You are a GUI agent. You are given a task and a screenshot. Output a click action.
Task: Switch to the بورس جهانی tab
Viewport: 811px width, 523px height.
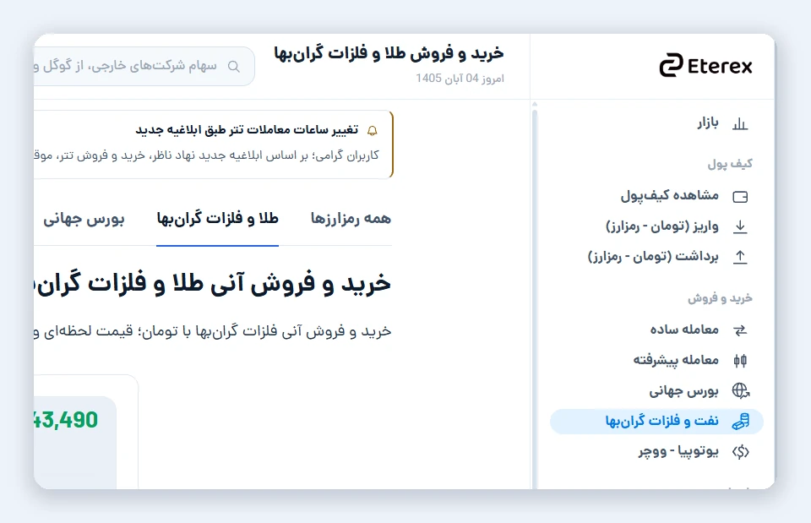pos(84,220)
